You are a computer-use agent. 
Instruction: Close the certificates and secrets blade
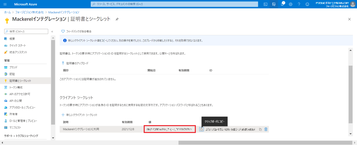(x=349, y=19)
